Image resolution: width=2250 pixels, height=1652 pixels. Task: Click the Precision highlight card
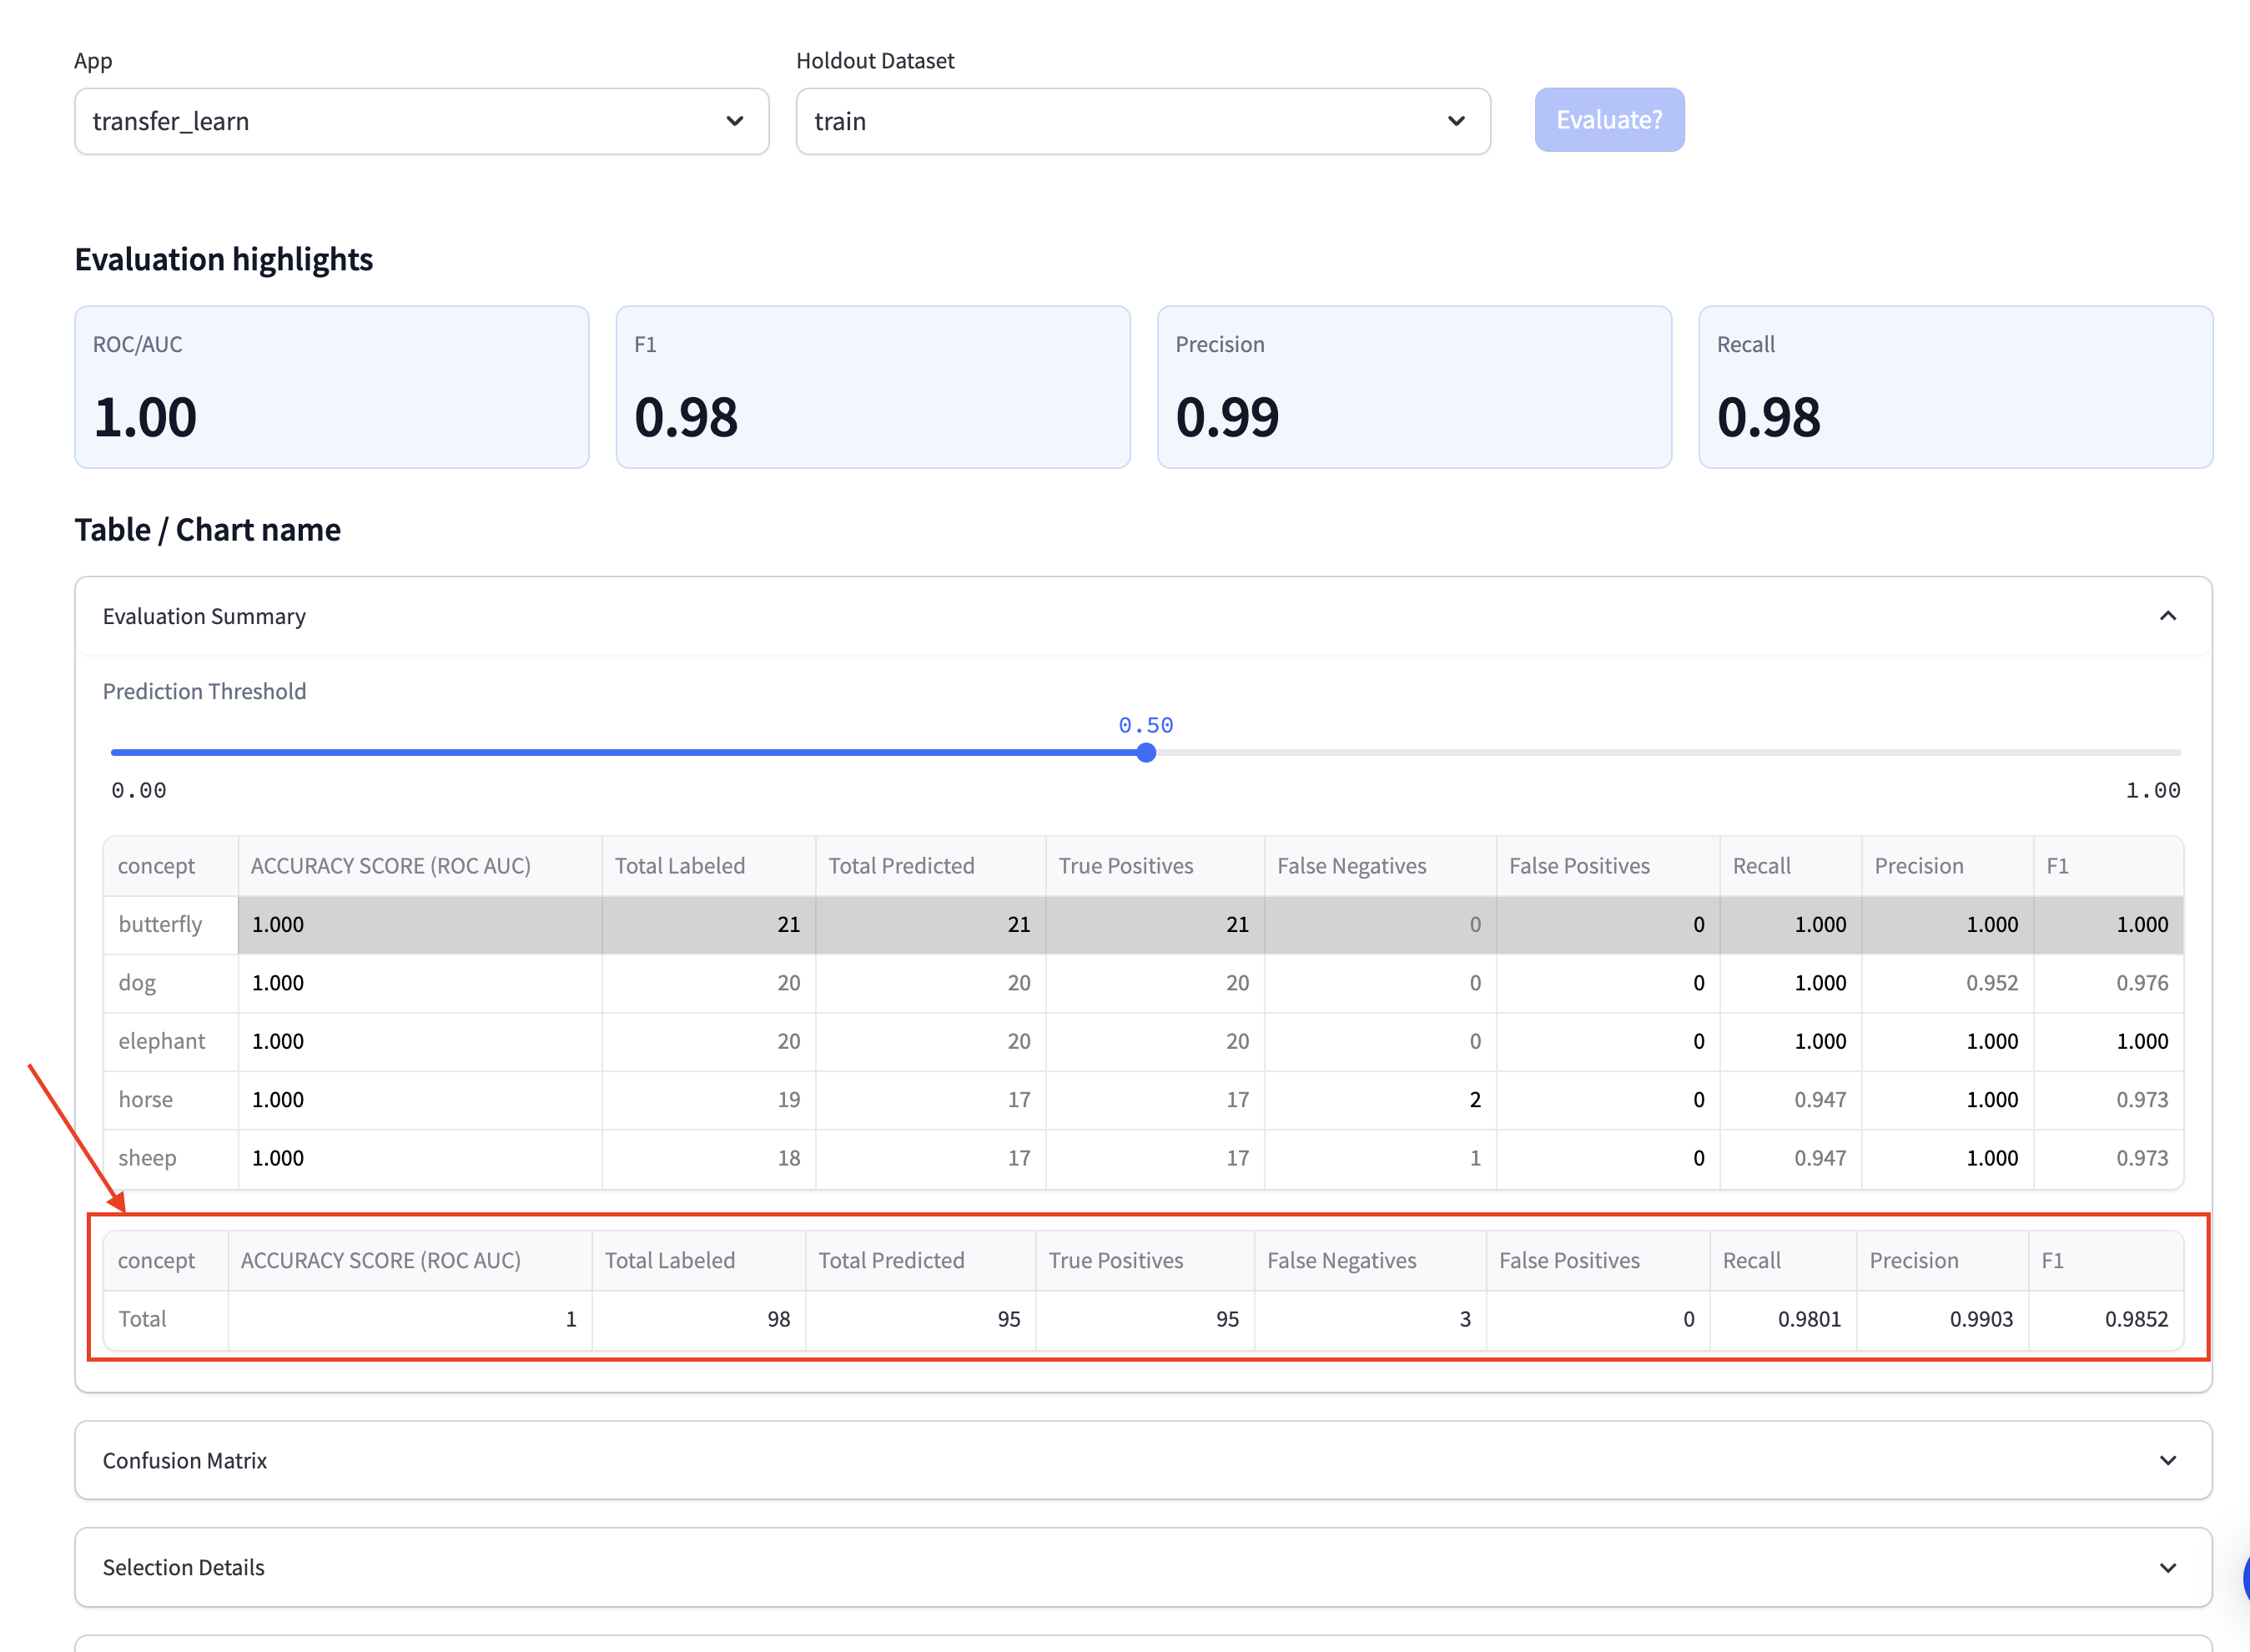[x=1413, y=387]
